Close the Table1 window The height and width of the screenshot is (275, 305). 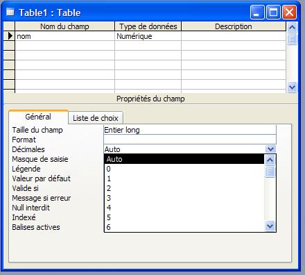(x=289, y=12)
